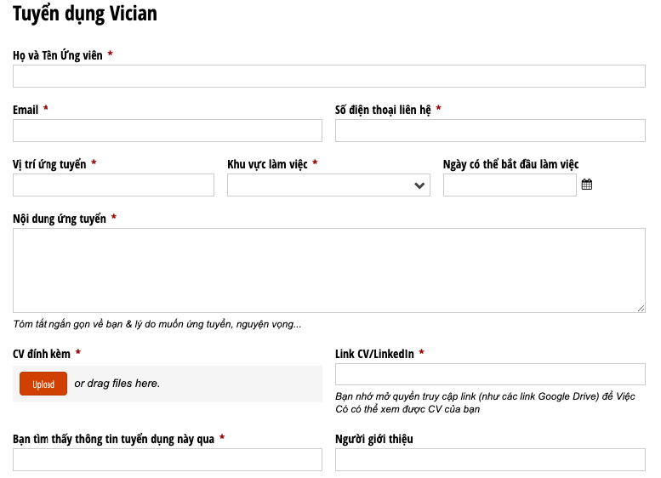Click inside the Nội dung ứng tuyển textarea
The height and width of the screenshot is (478, 661).
329,270
